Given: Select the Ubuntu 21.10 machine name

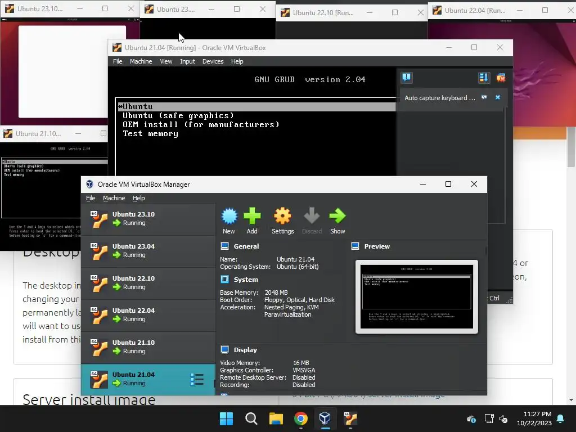Looking at the screenshot, I should click(133, 343).
